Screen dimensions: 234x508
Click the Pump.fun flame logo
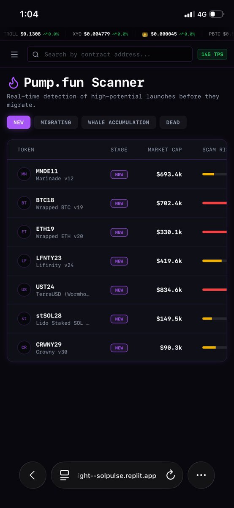coord(14,83)
